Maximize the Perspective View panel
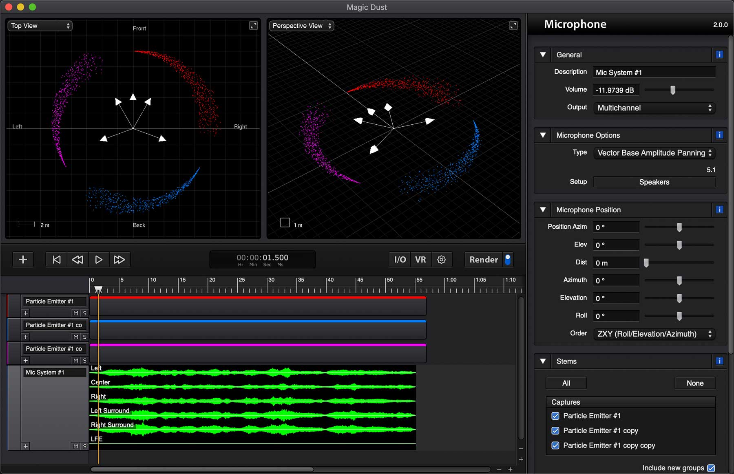Image resolution: width=734 pixels, height=474 pixels. click(513, 26)
